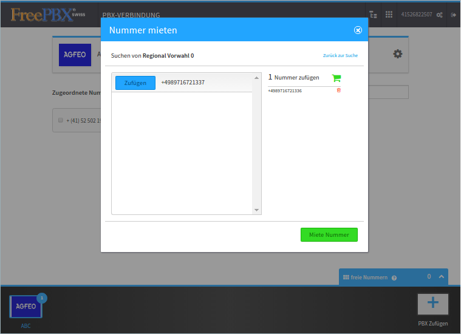461x334 pixels.
Task: Click the Zufügen button for +4989716721337
Action: [x=135, y=83]
